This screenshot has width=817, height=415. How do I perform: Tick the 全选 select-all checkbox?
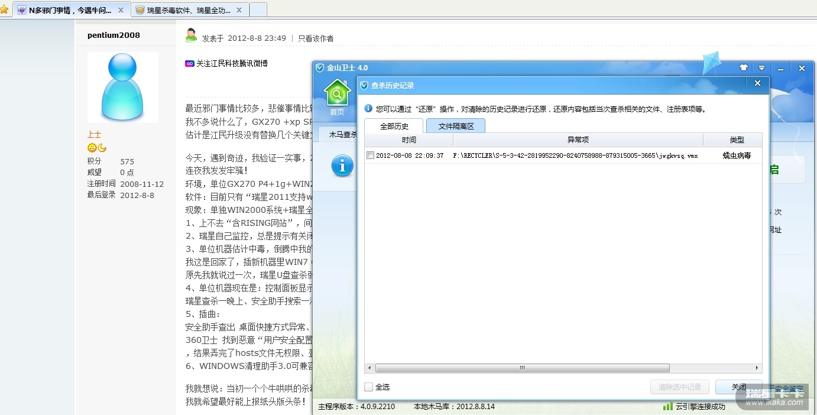coord(369,387)
